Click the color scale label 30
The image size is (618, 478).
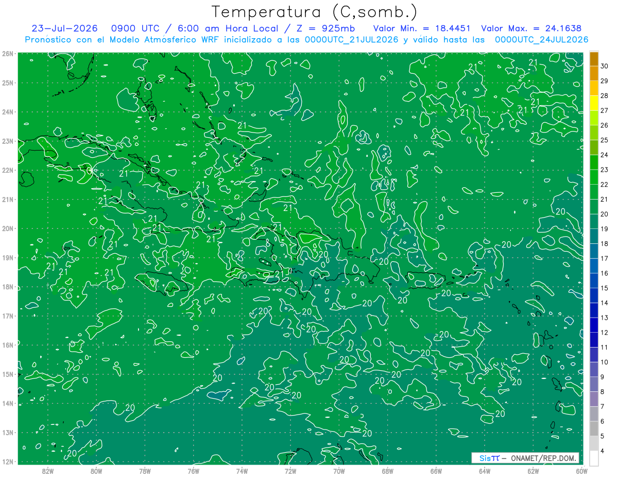[x=605, y=65]
